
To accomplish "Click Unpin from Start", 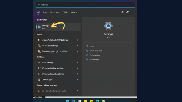I will 96,51.
